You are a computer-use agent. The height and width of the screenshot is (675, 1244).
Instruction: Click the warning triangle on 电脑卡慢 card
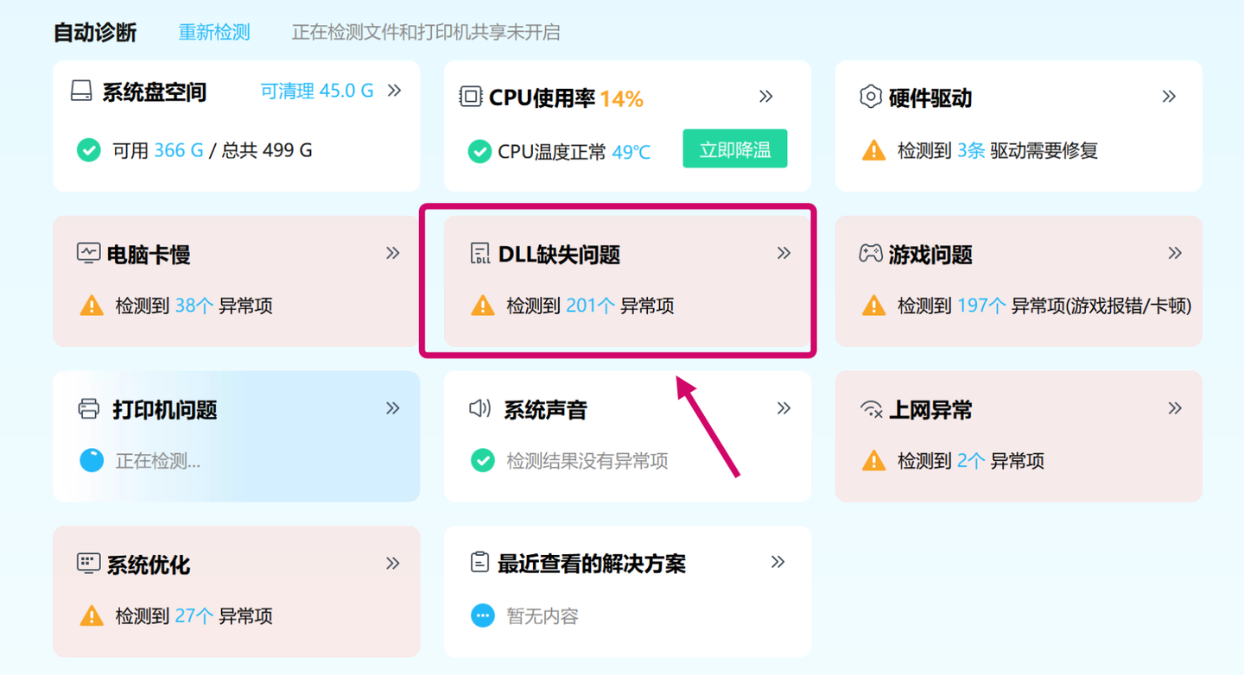point(91,305)
